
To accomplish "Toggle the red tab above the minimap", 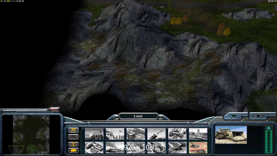I will coord(54,109).
